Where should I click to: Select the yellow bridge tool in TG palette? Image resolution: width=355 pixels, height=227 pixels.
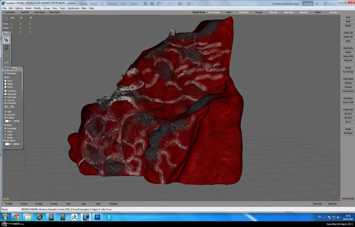coord(6,62)
